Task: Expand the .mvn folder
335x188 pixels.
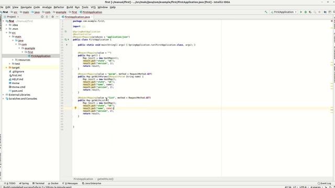Action: [x=7, y=29]
